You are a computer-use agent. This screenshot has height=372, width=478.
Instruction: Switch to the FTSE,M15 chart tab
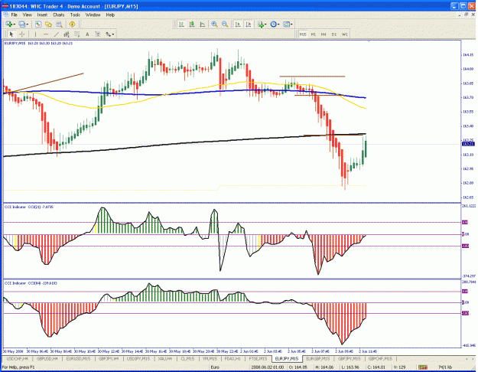(x=258, y=358)
